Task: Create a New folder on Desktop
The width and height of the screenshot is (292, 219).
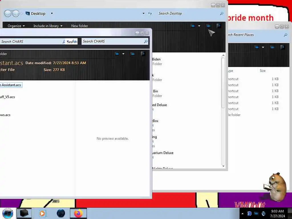Action: [x=80, y=26]
